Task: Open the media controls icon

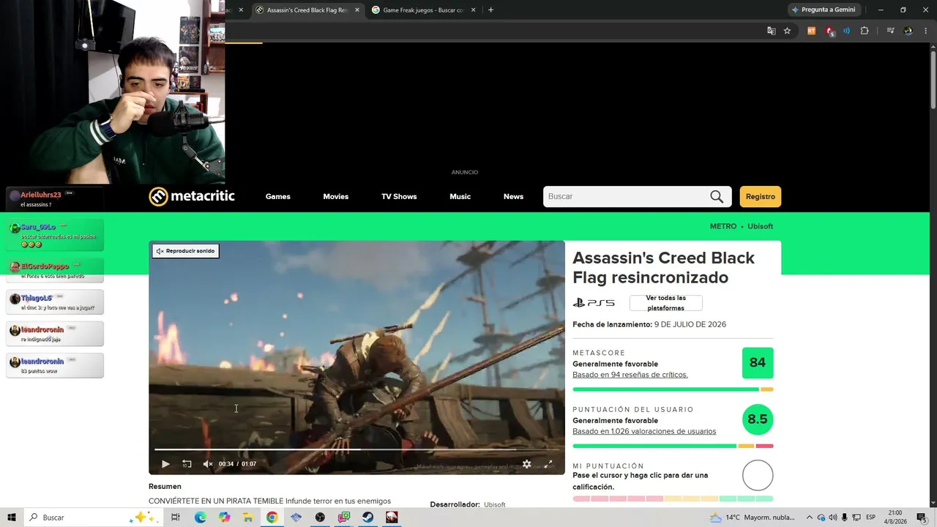Action: tap(890, 31)
